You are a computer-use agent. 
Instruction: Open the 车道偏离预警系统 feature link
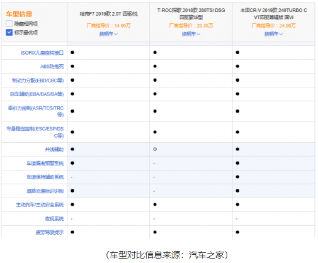pos(45,163)
